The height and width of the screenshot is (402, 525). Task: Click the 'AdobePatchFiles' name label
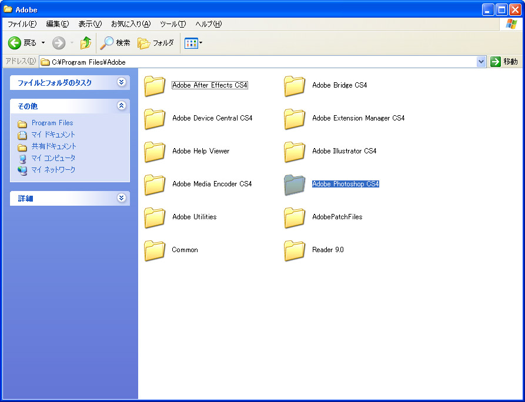tap(337, 216)
